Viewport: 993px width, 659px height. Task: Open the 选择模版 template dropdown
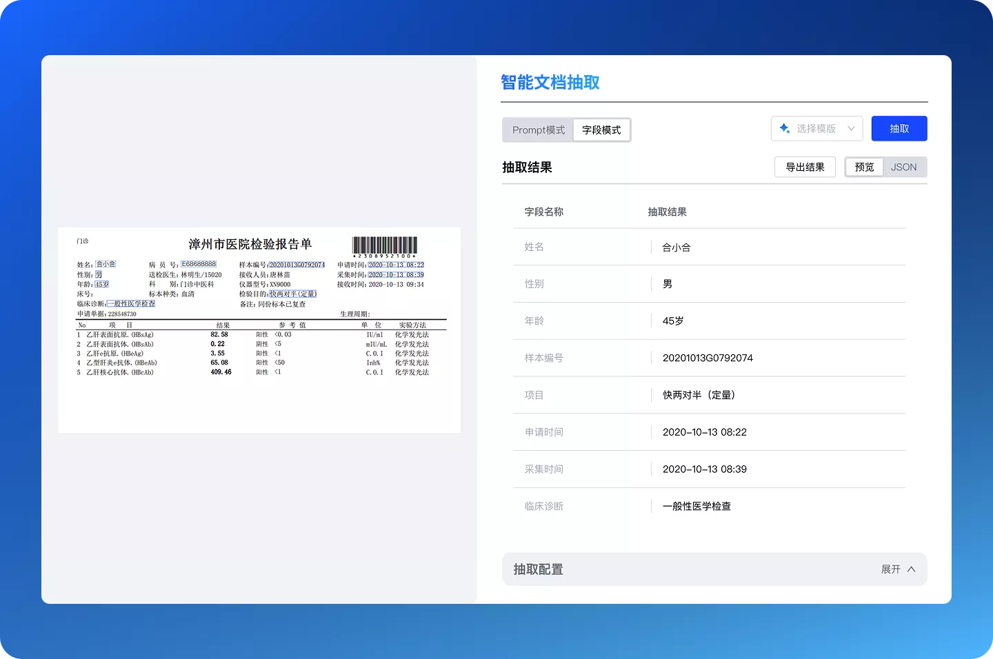pyautogui.click(x=816, y=128)
